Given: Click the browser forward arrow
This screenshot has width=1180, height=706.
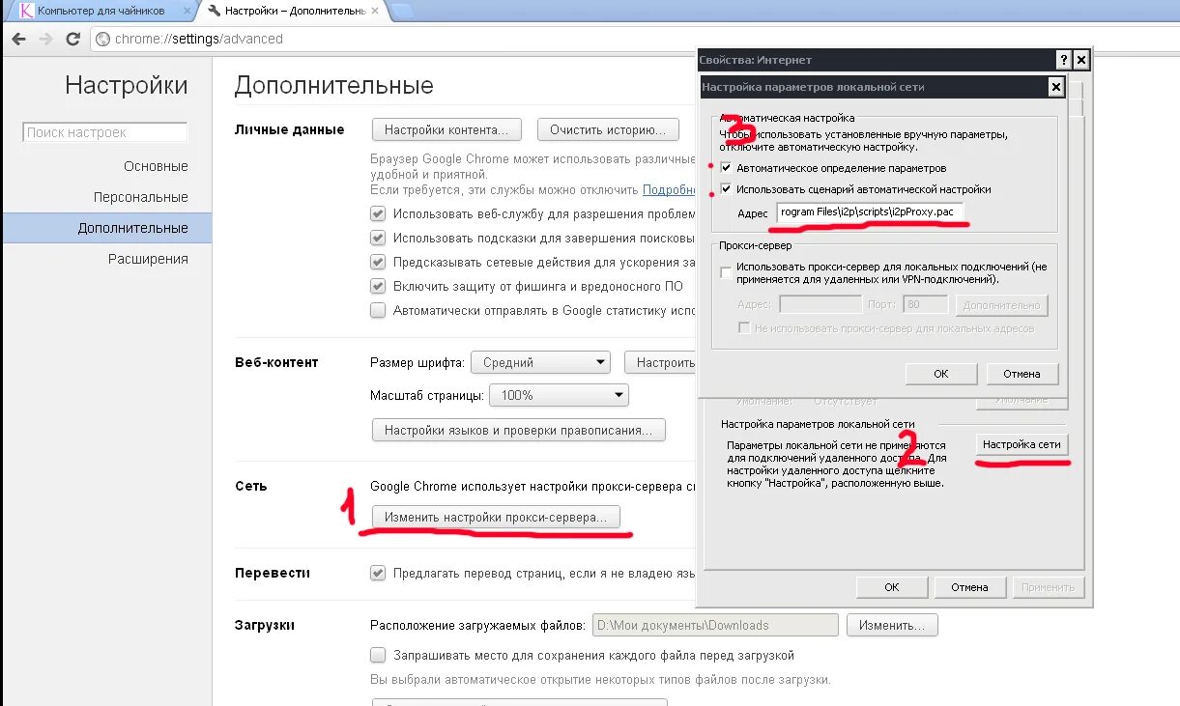Looking at the screenshot, I should pos(45,39).
